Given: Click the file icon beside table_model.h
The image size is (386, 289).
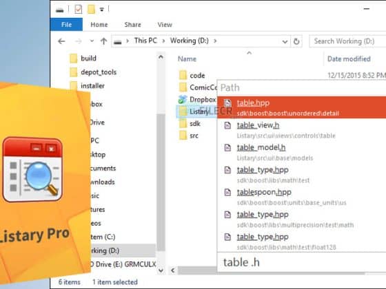Looking at the screenshot, I should point(227,148).
